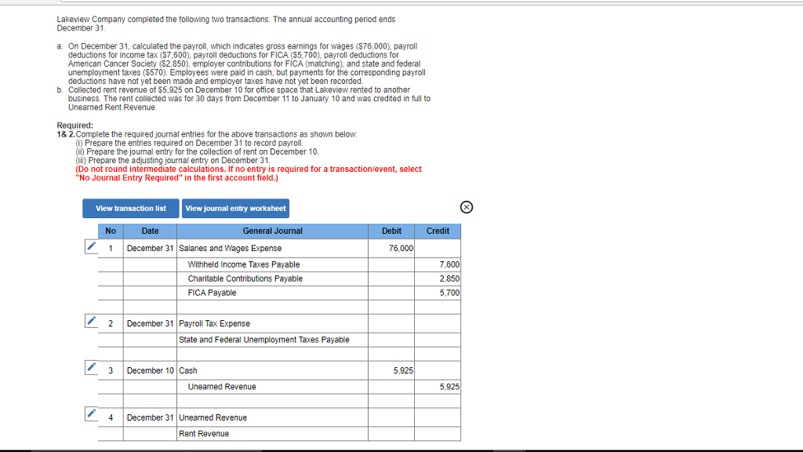This screenshot has height=452, width=803.
Task: Click State and Federal Unemployment Taxes Payable row
Action: [x=272, y=340]
